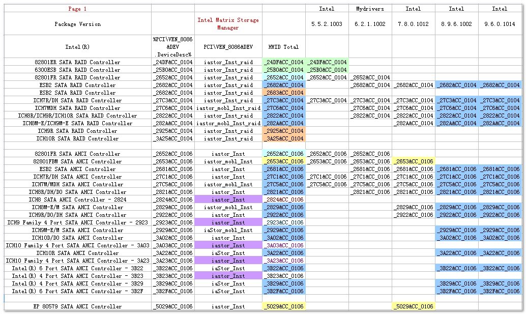526x314 pixels.
Task: Select the "Package Version" header cell
Action: [x=78, y=24]
